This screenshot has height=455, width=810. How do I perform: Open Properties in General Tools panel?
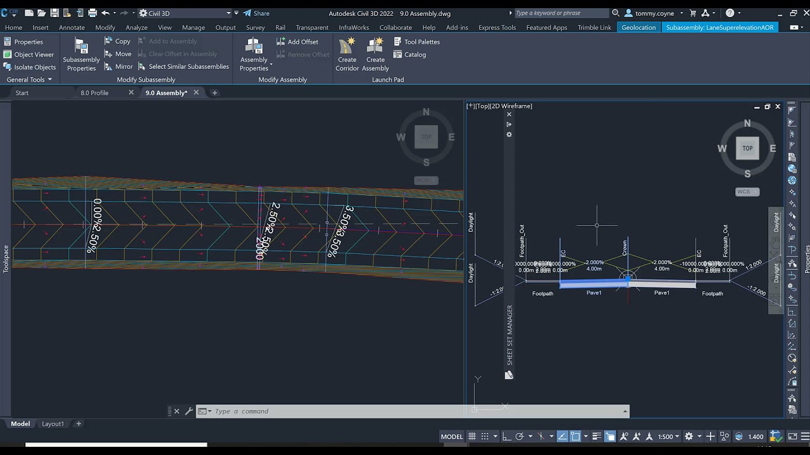[x=23, y=42]
